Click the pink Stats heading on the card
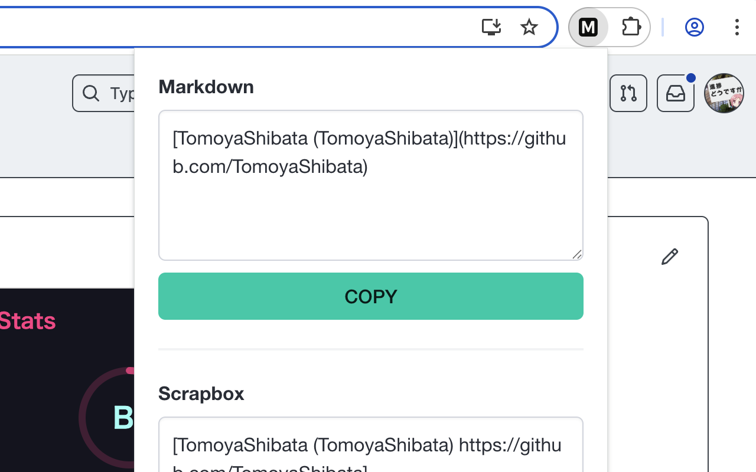The height and width of the screenshot is (472, 756). tap(27, 320)
